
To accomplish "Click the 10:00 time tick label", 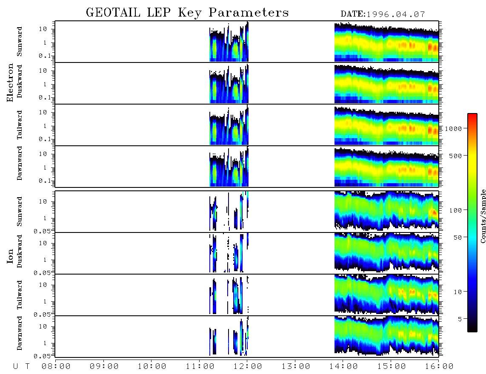I will click(152, 367).
